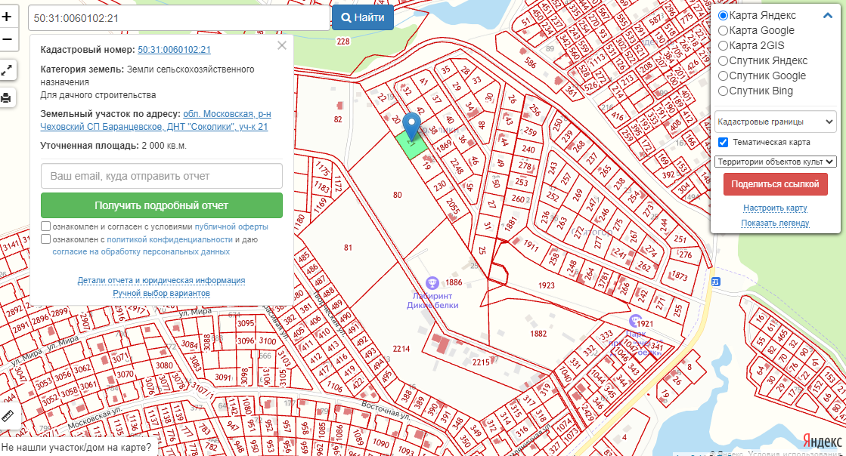Click the Получить подробный отчет button
846x456 pixels.
click(x=161, y=205)
